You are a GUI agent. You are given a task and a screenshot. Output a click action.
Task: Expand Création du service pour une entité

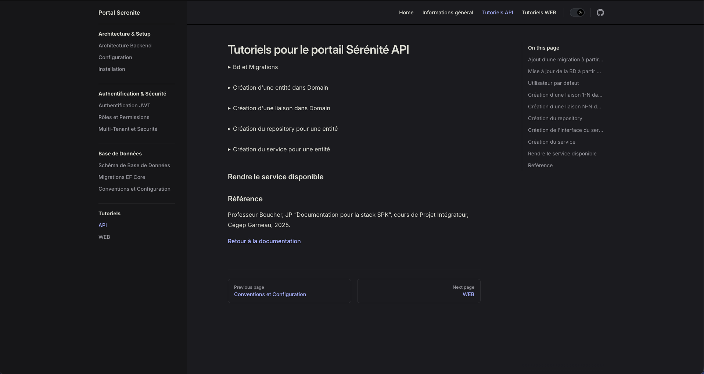(x=281, y=150)
